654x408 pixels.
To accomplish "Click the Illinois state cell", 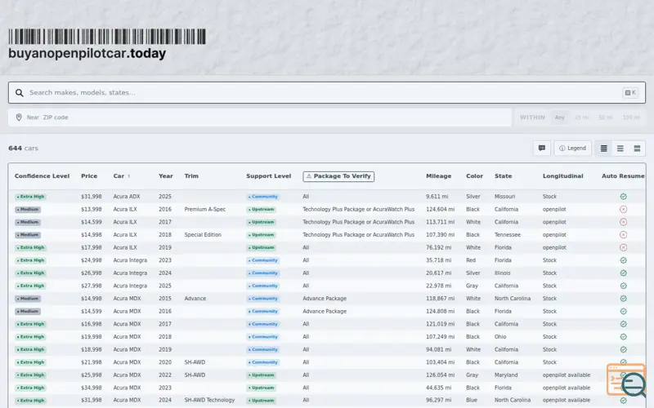I will pyautogui.click(x=503, y=273).
